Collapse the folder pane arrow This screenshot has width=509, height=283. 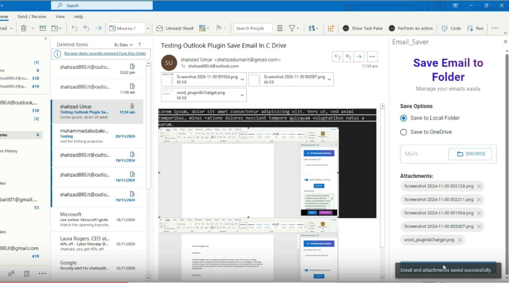(x=46, y=39)
